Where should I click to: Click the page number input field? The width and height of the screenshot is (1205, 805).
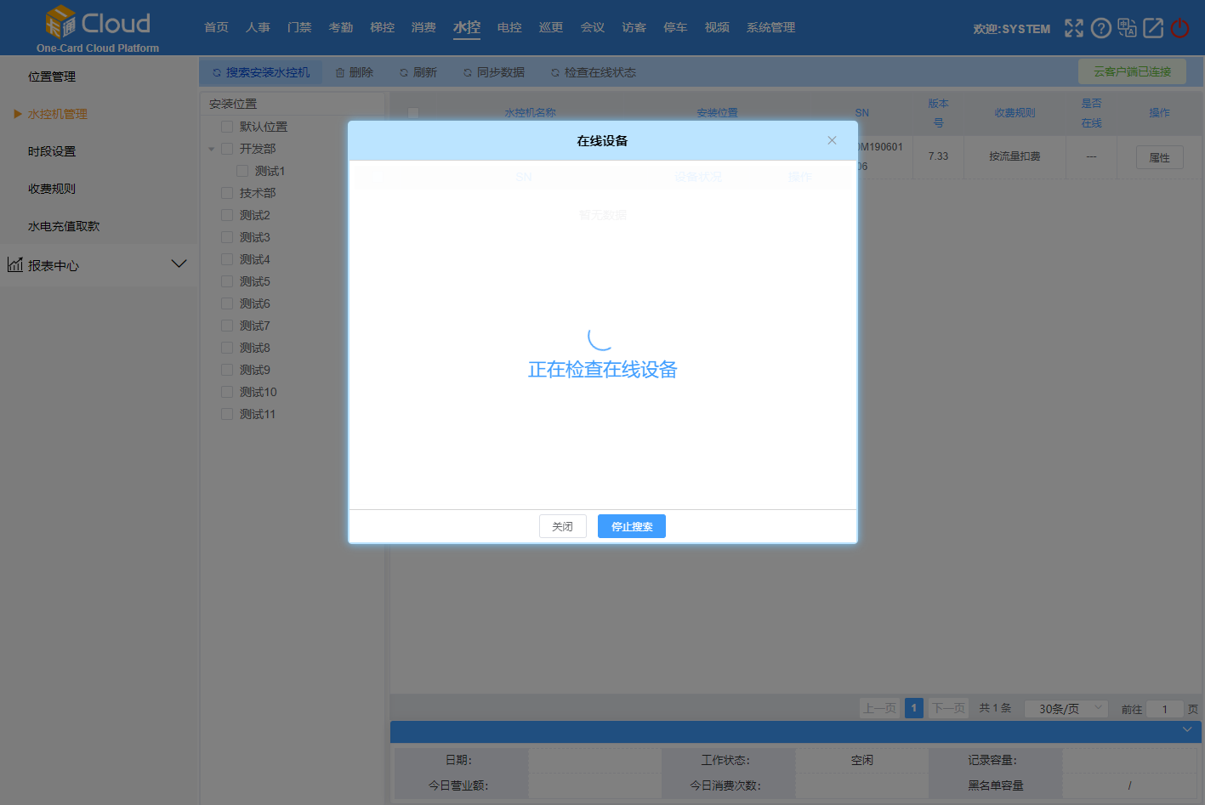[x=1164, y=709]
